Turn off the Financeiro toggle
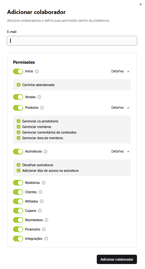 18,229
